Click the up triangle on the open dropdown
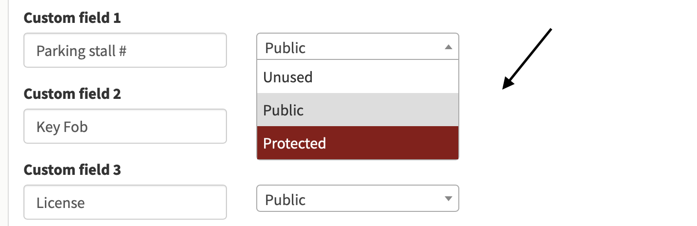Viewport: 697px width, 226px height. [x=449, y=47]
